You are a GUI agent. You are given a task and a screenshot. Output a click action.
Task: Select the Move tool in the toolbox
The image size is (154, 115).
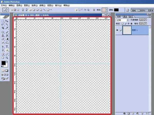click(x=7, y=21)
